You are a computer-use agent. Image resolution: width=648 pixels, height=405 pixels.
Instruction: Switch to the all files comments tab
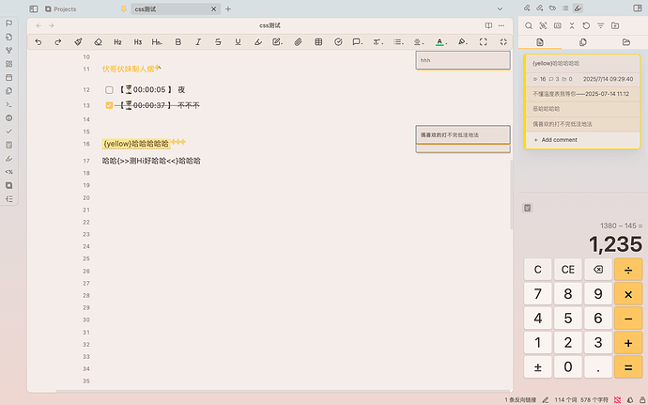click(583, 42)
